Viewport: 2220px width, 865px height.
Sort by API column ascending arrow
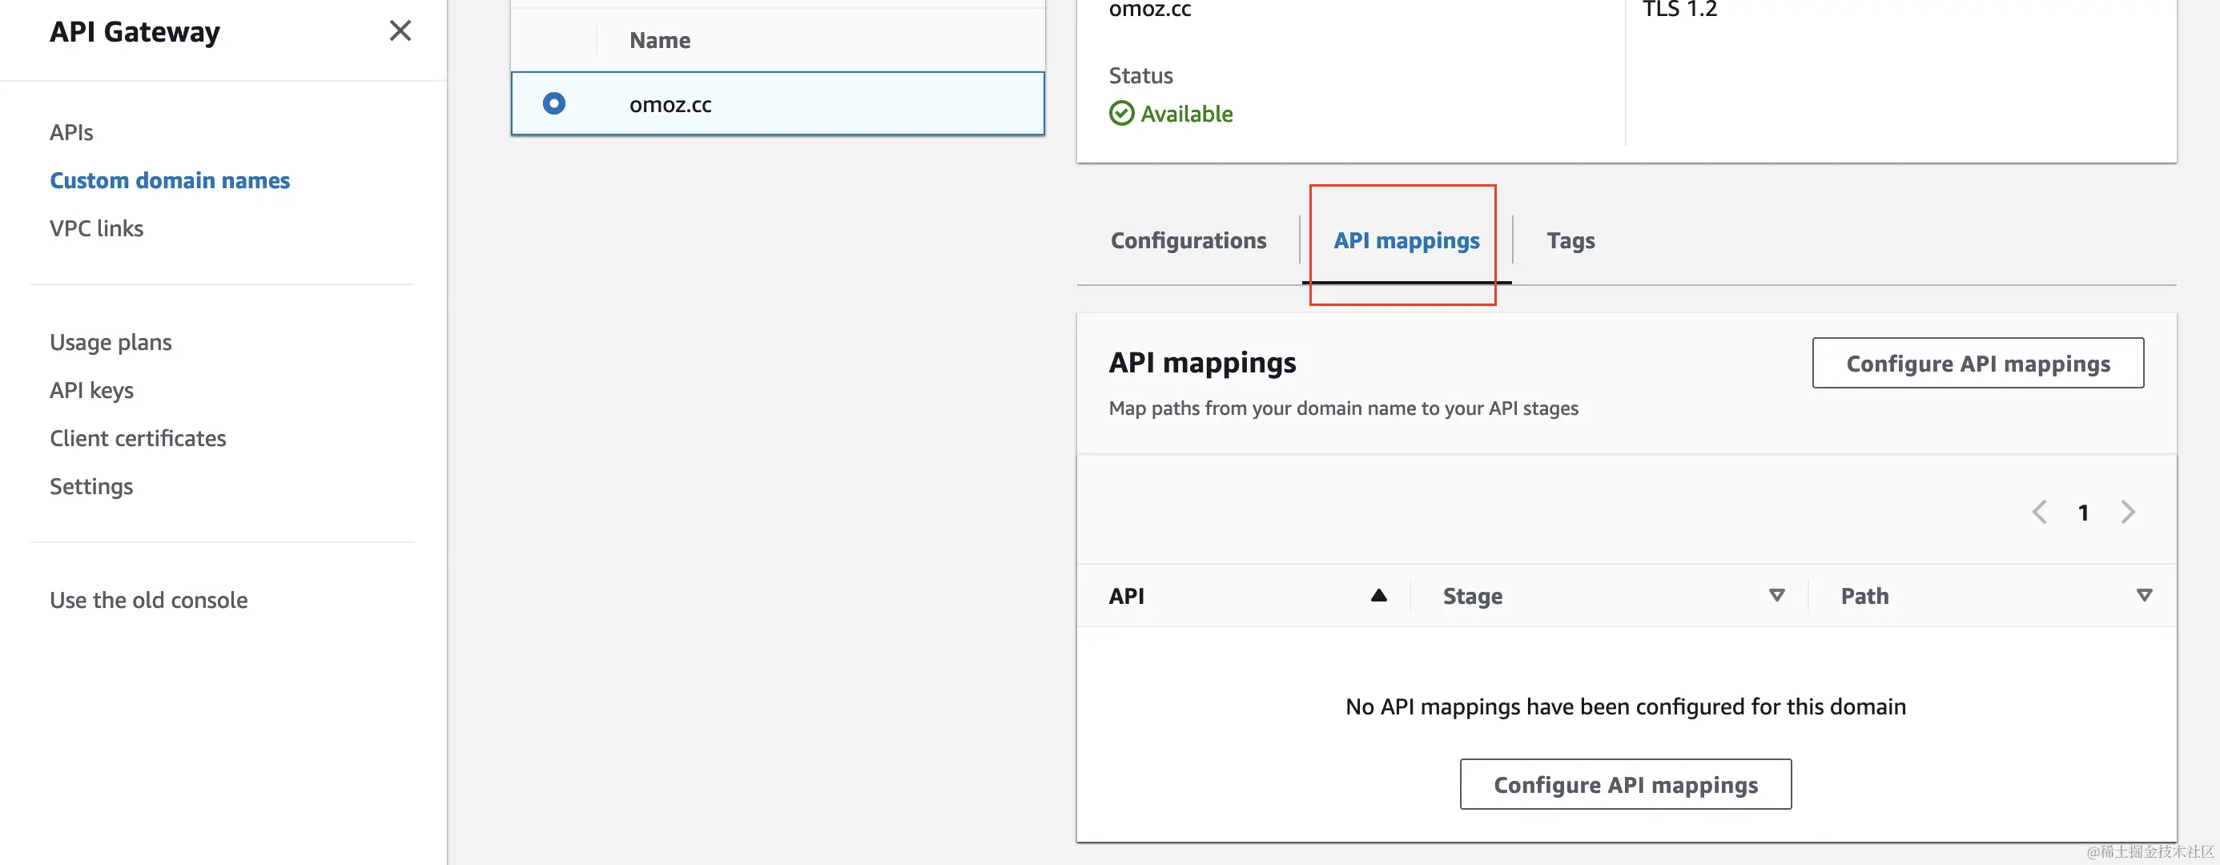(1378, 595)
